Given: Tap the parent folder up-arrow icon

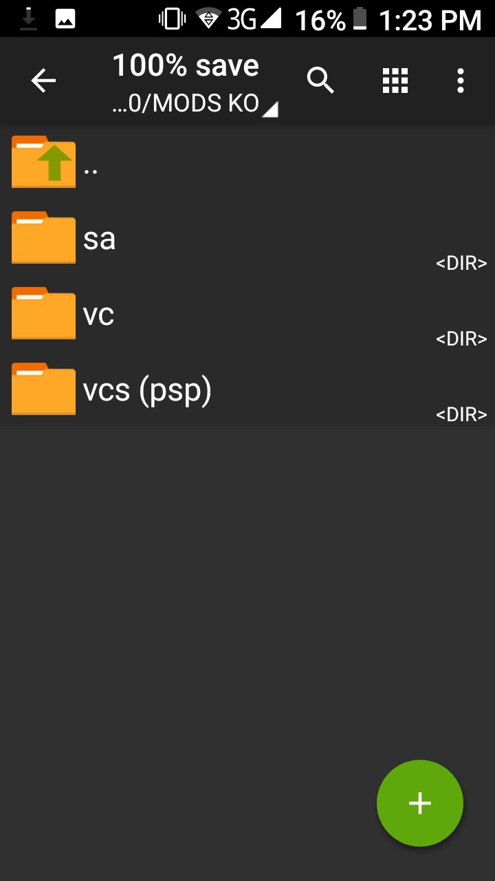Looking at the screenshot, I should point(43,162).
